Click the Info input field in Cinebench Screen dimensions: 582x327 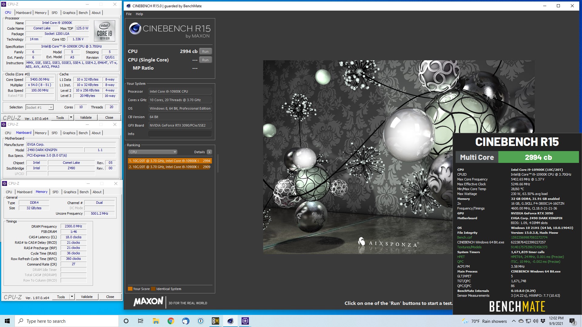tap(180, 134)
